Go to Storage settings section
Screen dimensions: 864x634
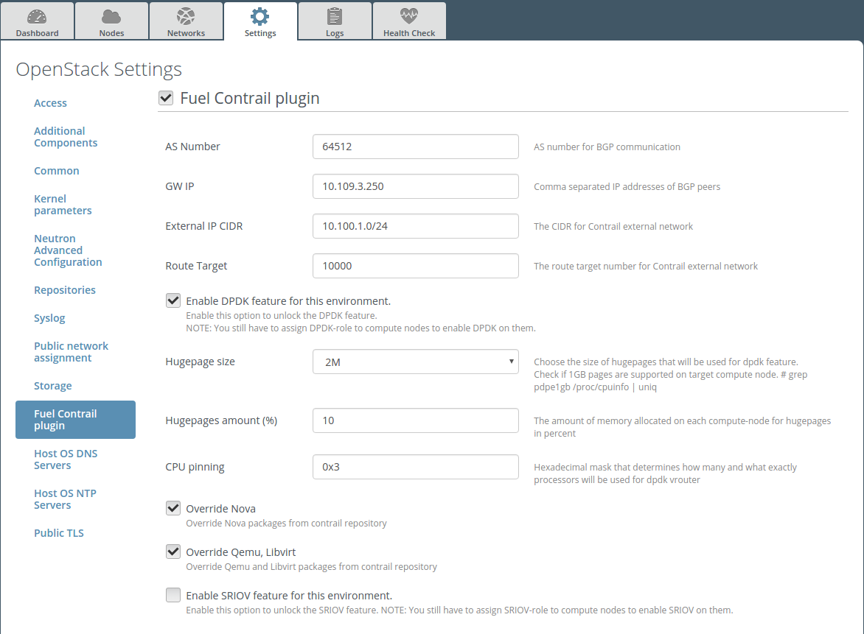[x=52, y=386]
